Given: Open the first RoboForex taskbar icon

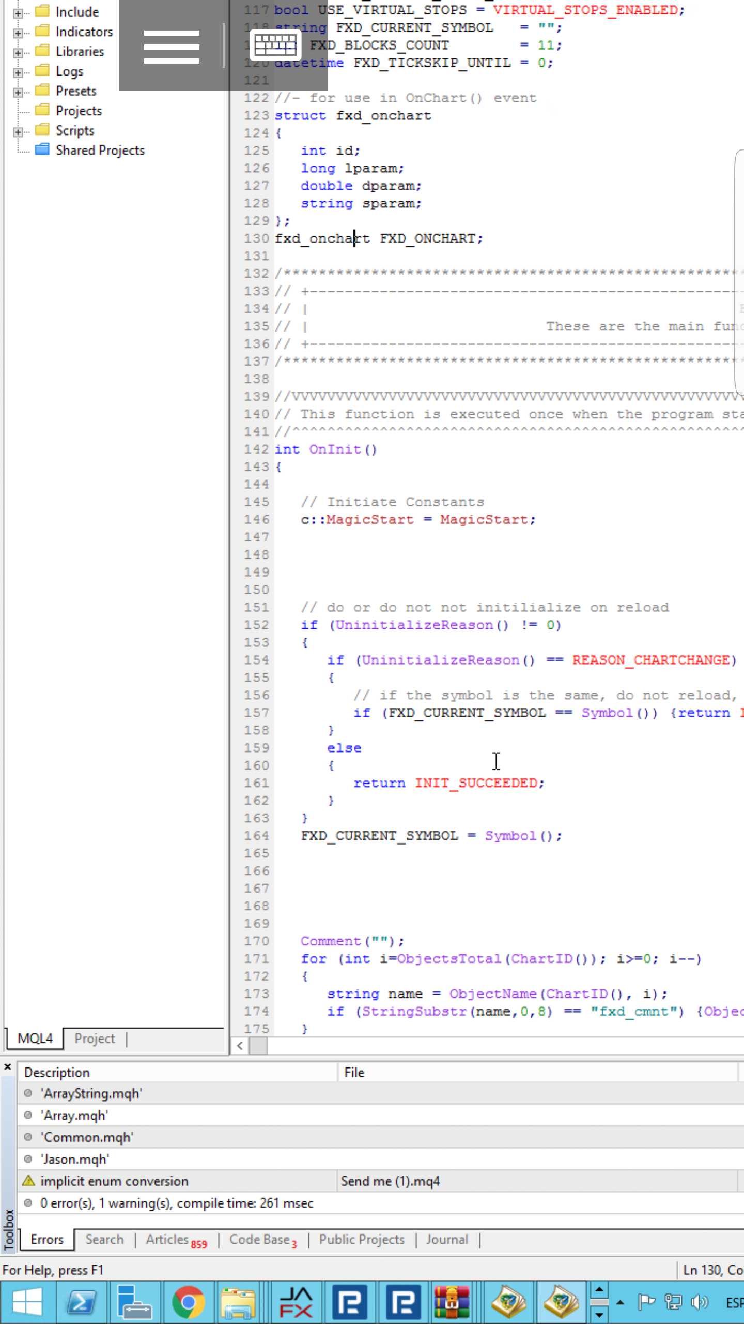Looking at the screenshot, I should (x=350, y=1302).
